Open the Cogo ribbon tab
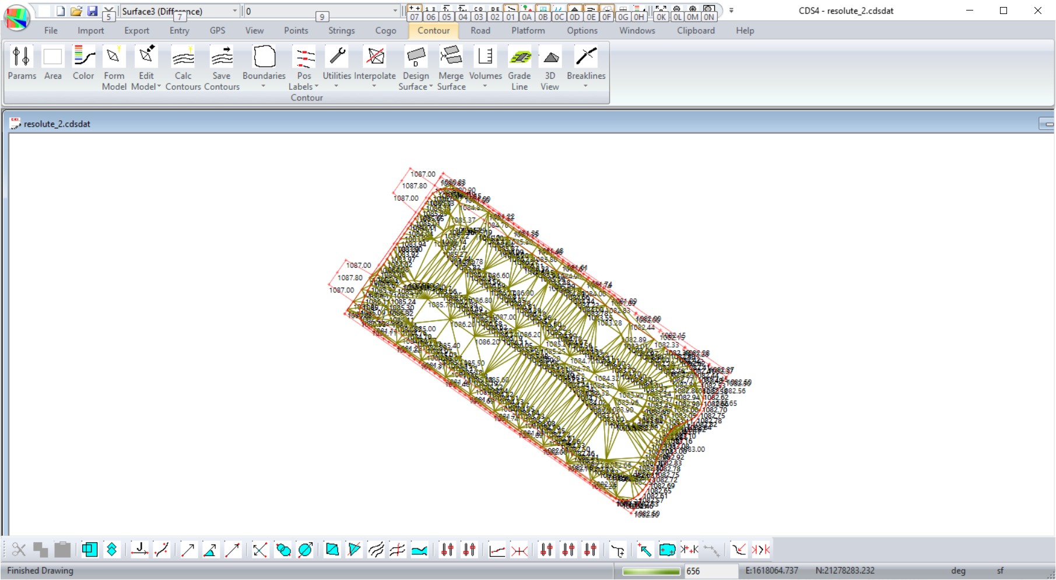1056x580 pixels. pos(385,31)
